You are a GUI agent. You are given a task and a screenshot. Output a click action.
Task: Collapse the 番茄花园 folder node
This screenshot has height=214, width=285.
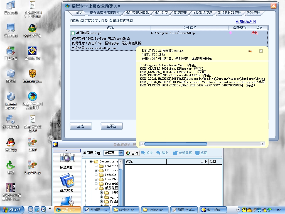(96, 188)
